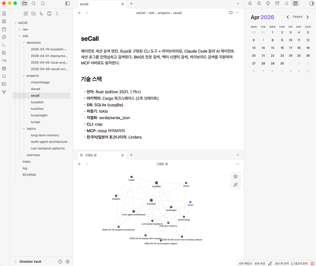Select April 7 in calendar

[263, 40]
